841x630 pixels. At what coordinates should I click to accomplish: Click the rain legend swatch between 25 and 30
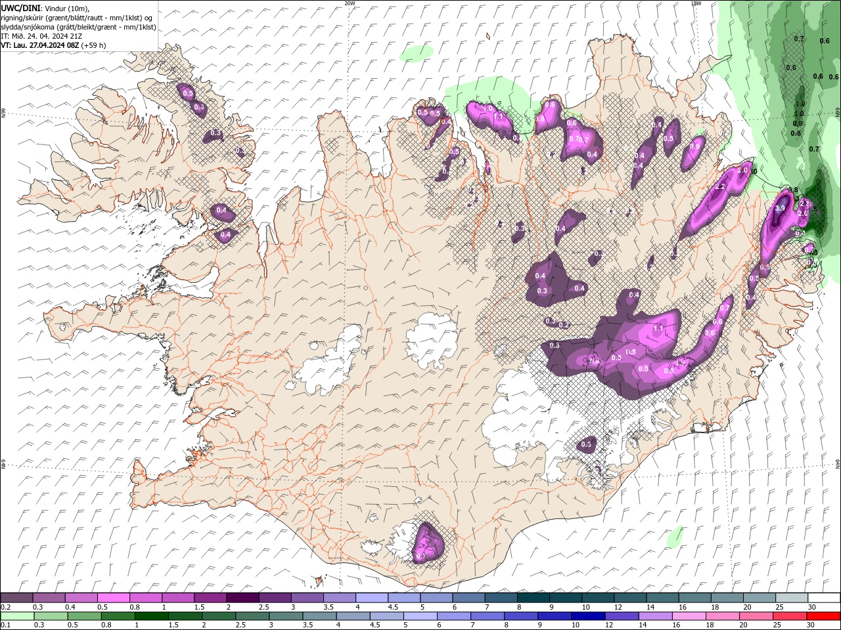point(789,616)
